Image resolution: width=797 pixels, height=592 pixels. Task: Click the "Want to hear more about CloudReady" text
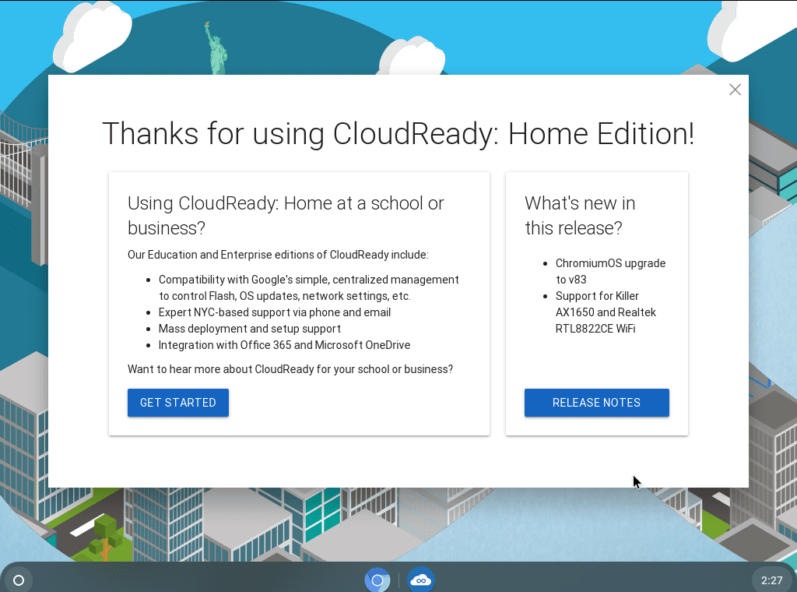(x=290, y=369)
